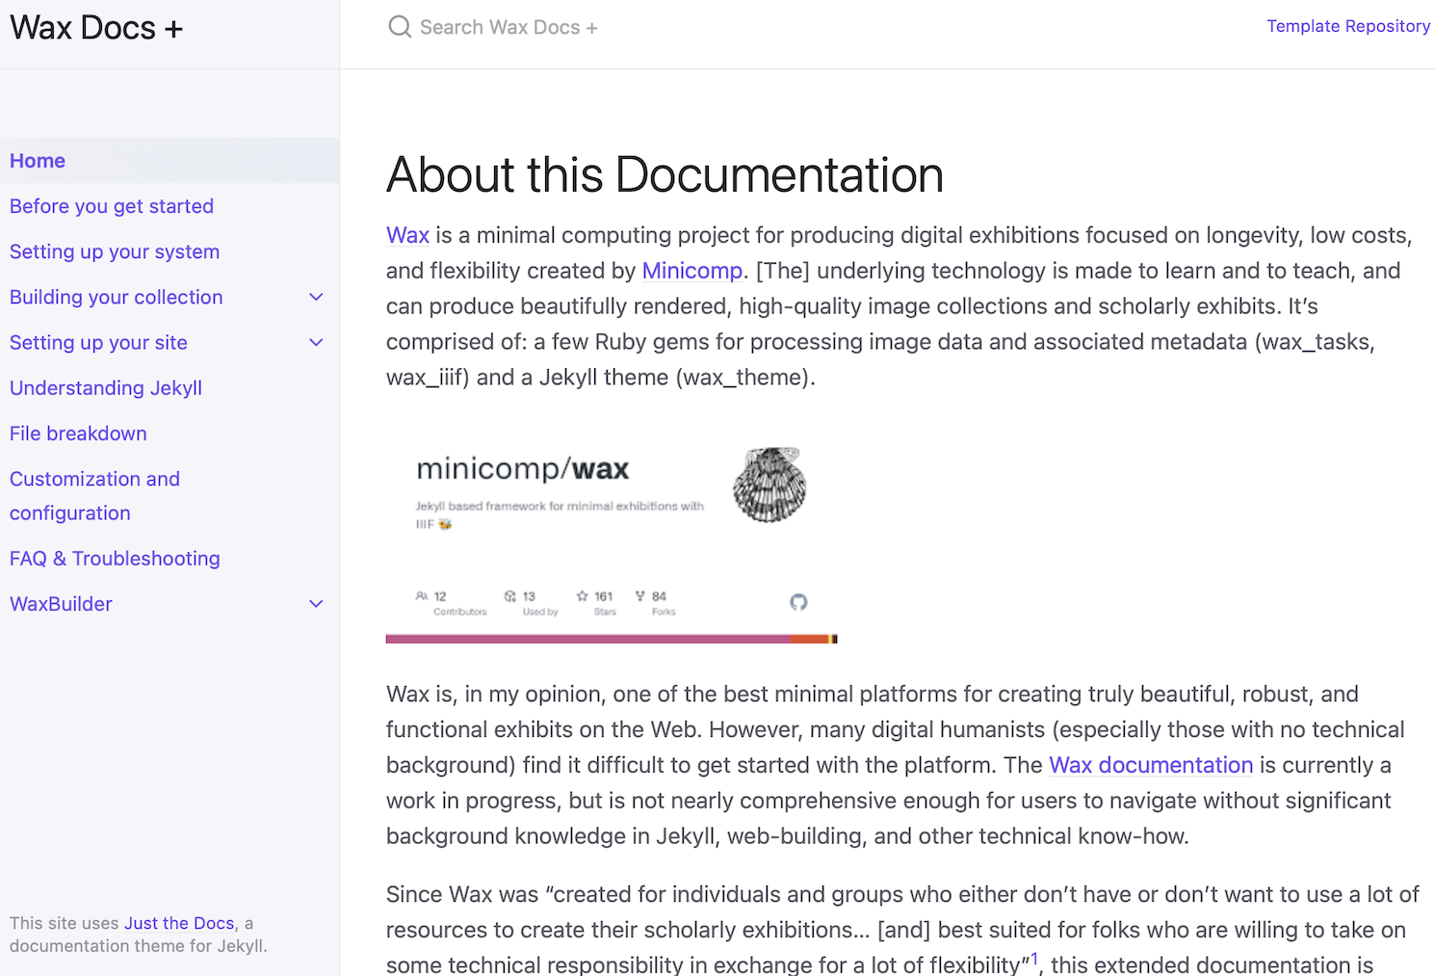Click the Wax Docs + site title
1435x976 pixels.
[96, 28]
